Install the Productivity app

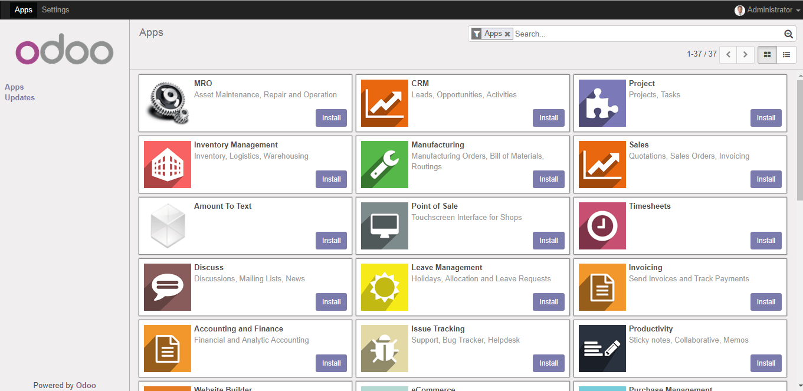pyautogui.click(x=766, y=363)
